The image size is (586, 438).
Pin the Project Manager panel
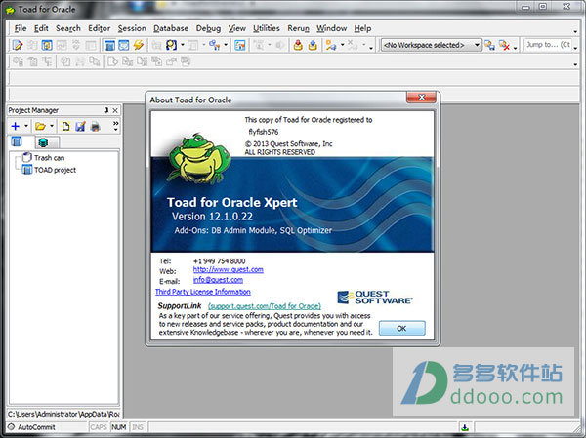click(106, 110)
